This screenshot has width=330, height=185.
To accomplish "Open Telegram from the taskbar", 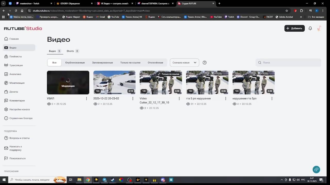I will click(x=104, y=180).
